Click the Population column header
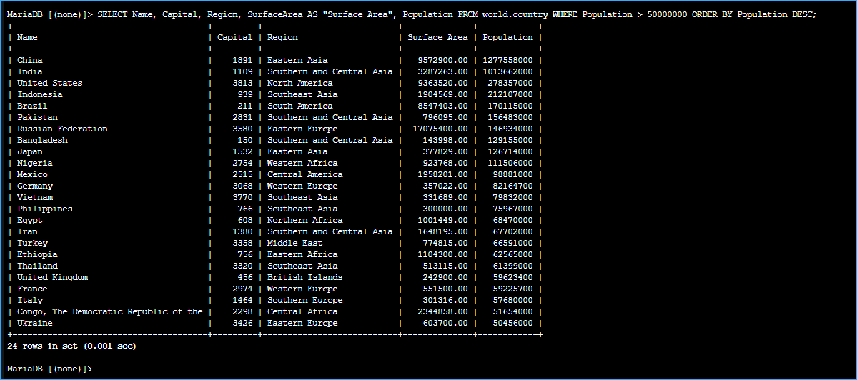Image resolution: width=857 pixels, height=380 pixels. pyautogui.click(x=507, y=37)
